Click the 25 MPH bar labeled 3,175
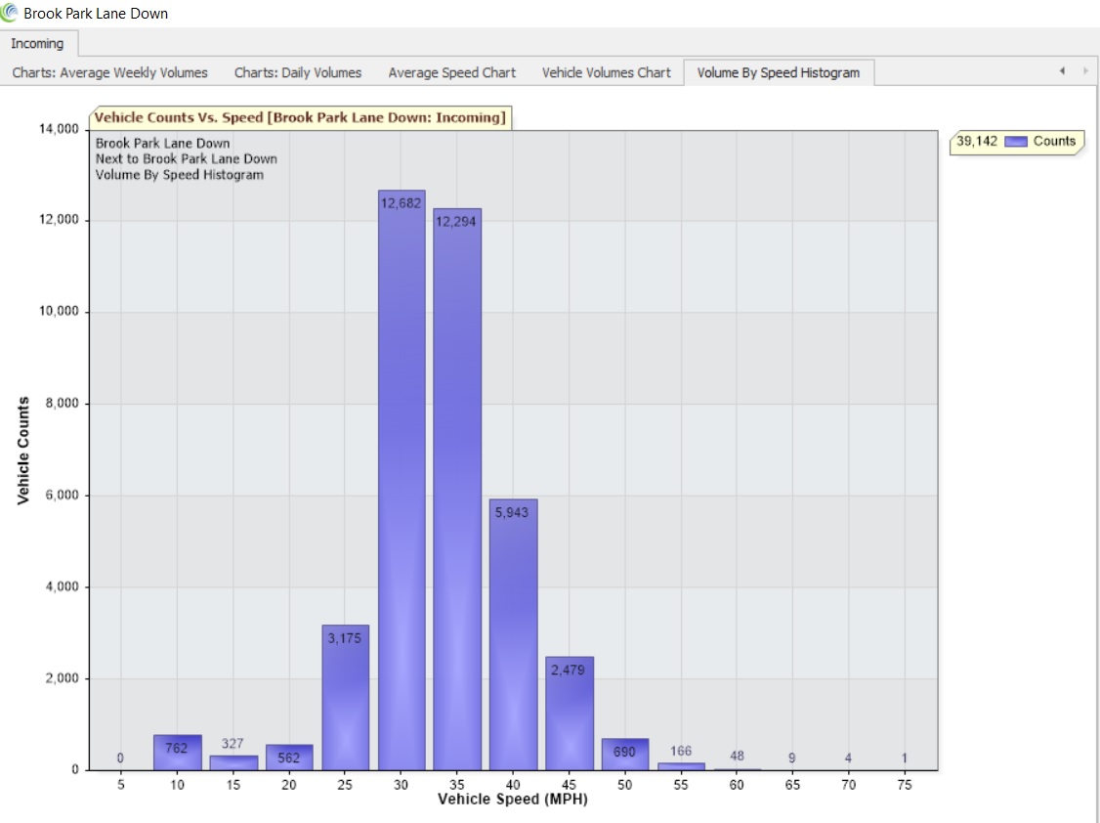 345,698
